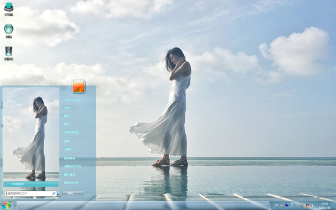Screen dimensions: 336x210
Task: Click the volume speaker tray icon
Action: coord(313,206)
